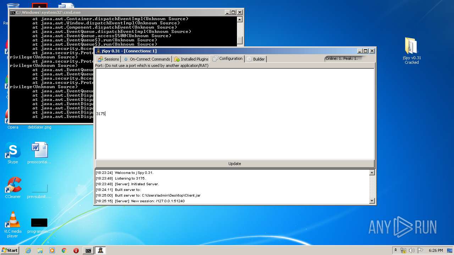The height and width of the screenshot is (255, 454).
Task: Click the cmd.exe window's scroll up arrow
Action: point(240,19)
